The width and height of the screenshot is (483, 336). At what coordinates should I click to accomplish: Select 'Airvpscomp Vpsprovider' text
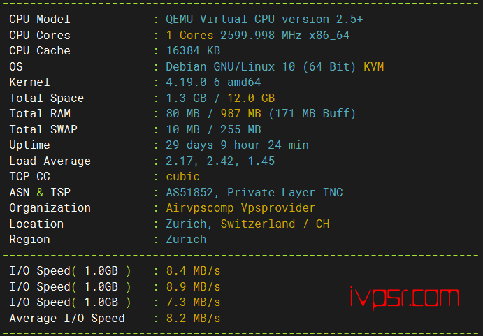[x=240, y=208]
